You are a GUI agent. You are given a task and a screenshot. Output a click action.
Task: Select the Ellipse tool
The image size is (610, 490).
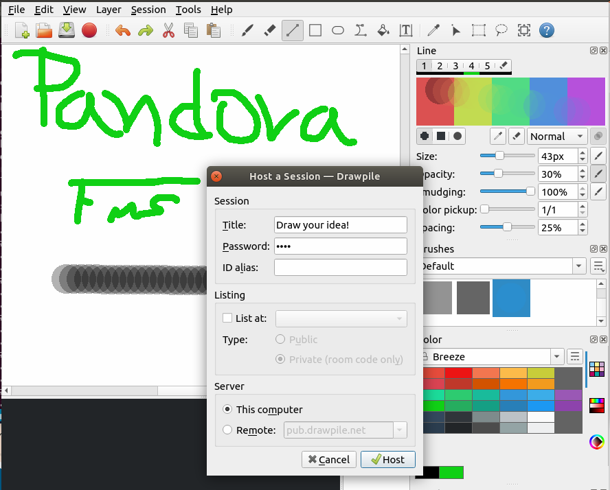[x=338, y=30]
